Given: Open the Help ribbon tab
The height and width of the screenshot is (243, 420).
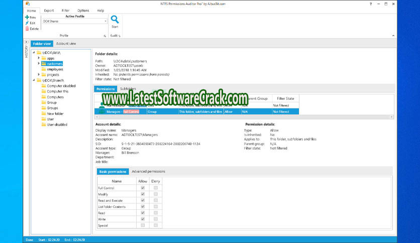Looking at the screenshot, I should pyautogui.click(x=100, y=11).
